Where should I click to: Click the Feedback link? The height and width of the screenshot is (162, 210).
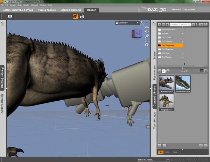176,9
